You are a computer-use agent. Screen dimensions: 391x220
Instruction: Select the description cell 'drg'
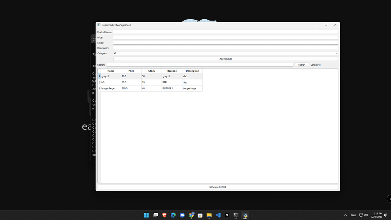[192, 82]
